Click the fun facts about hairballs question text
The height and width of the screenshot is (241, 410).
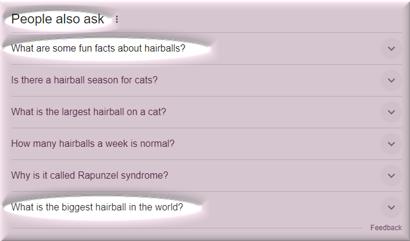tap(98, 49)
